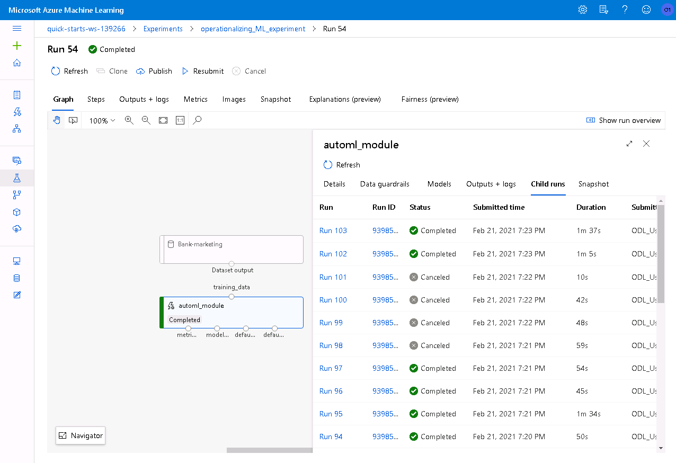Click the scroll down arrow in Child runs
This screenshot has width=676, height=463.
(x=661, y=448)
